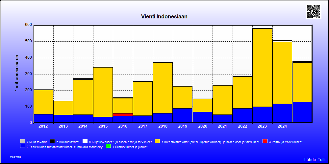
Task: Click the date 29.6.2026
Action: click(15, 157)
